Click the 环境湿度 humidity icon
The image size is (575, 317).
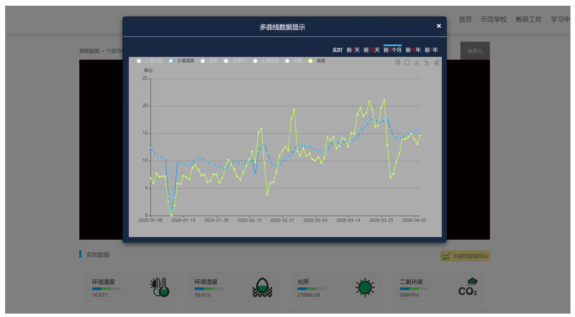(x=262, y=287)
